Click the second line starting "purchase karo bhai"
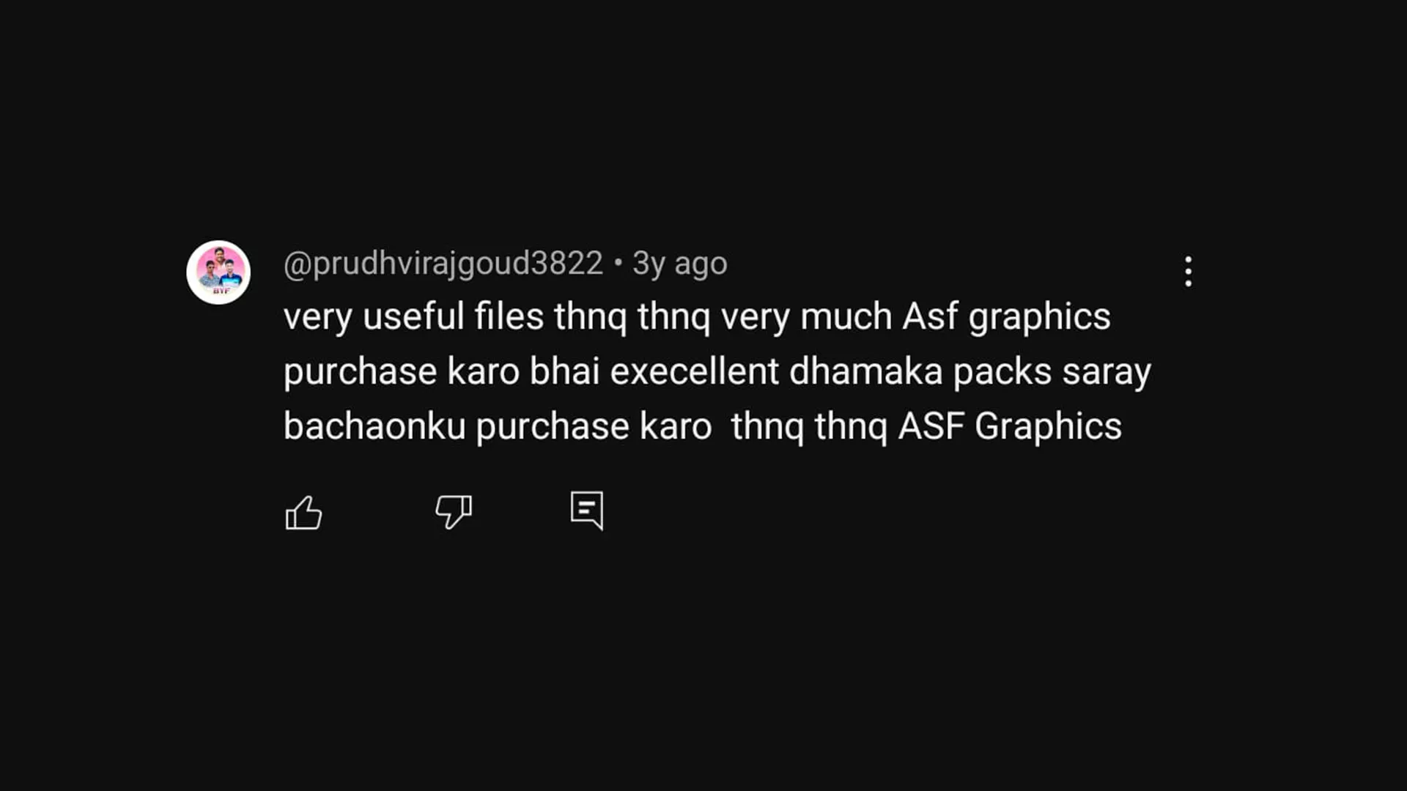 [x=717, y=371]
